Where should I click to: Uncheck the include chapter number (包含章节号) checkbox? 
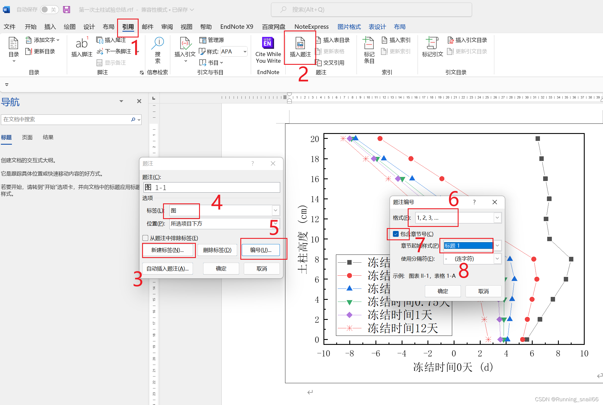pos(396,234)
